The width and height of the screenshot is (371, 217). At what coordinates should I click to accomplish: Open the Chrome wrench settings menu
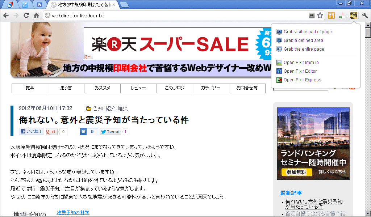365,16
